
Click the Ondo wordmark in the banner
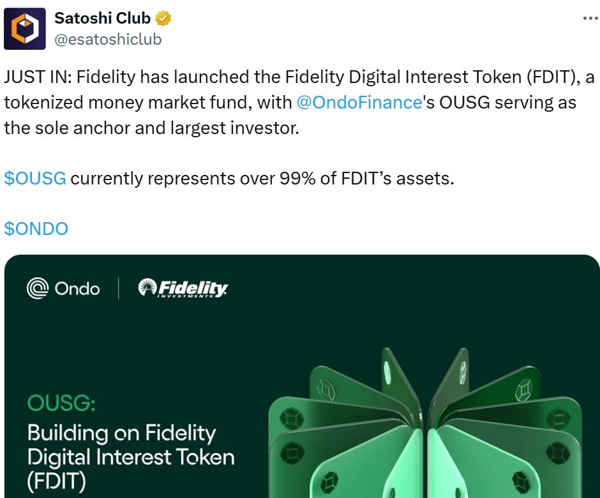pyautogui.click(x=77, y=289)
